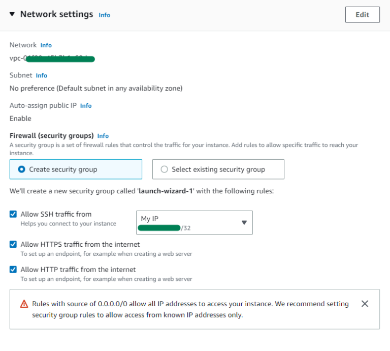Image resolution: width=390 pixels, height=351 pixels.
Task: Open Info link beside Network settings heading
Action: [x=104, y=15]
